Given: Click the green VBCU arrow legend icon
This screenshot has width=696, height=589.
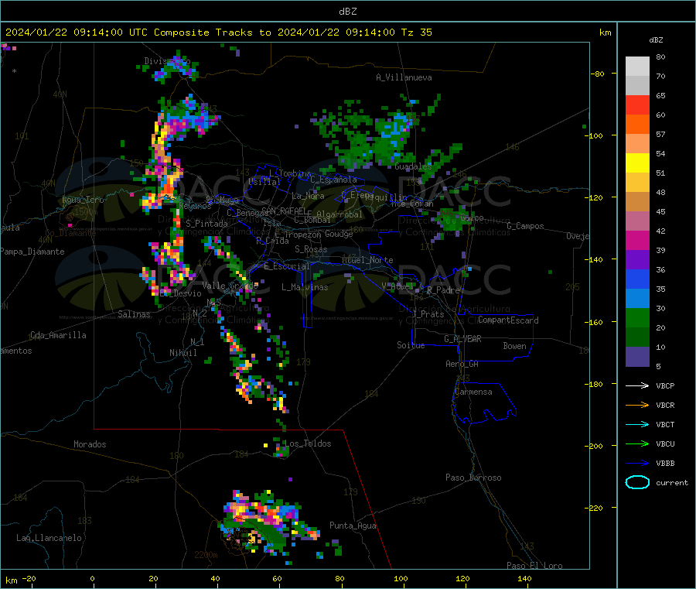Looking at the screenshot, I should click(637, 443).
